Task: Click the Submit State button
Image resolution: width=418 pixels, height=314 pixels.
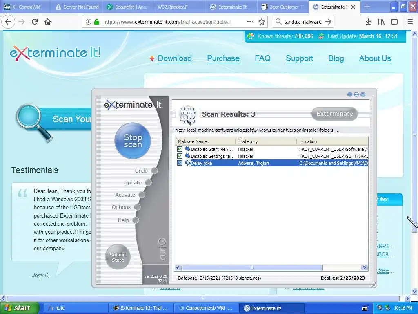Action: pyautogui.click(x=118, y=257)
